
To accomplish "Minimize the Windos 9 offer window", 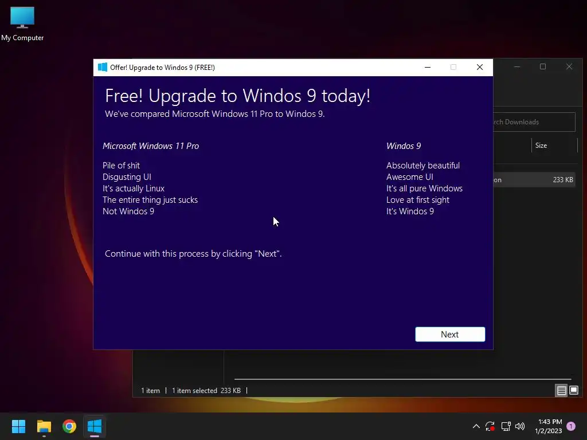I will click(428, 68).
